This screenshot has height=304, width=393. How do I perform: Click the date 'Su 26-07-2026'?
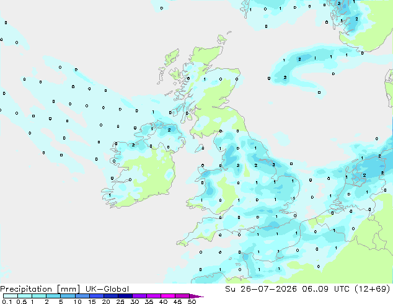(x=261, y=289)
